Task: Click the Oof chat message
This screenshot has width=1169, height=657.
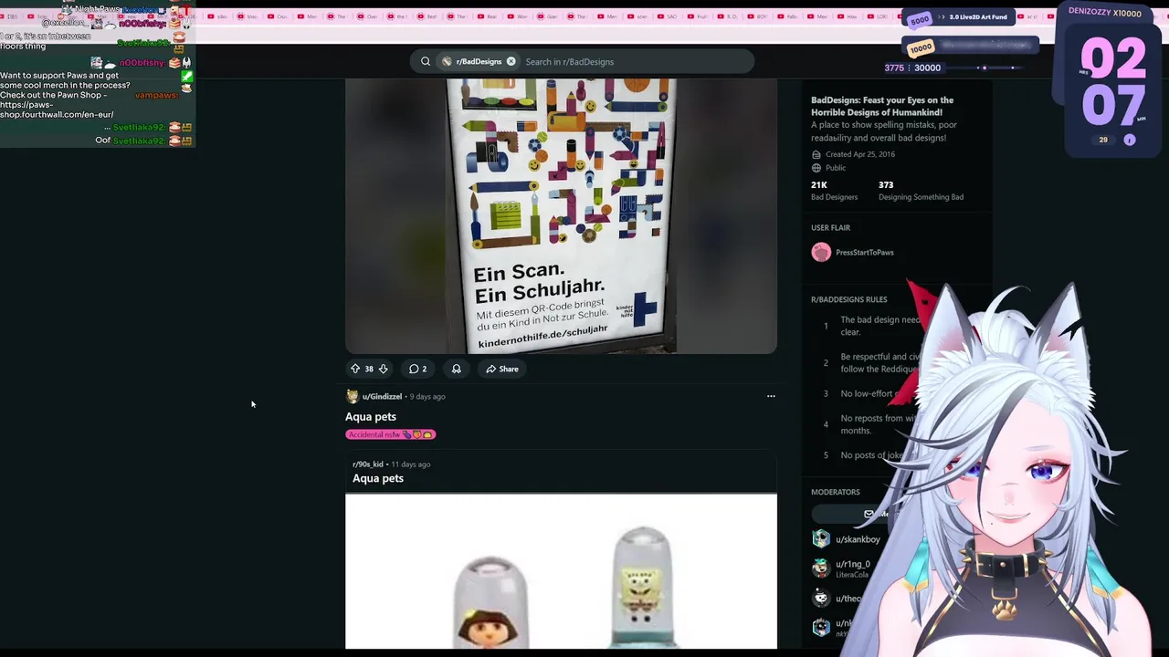Action: (102, 141)
